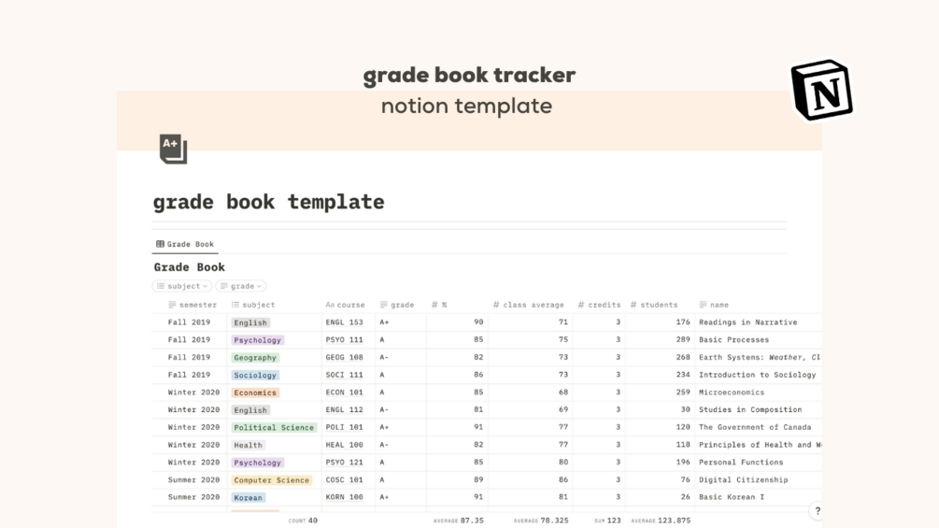Open the subject filter dropdown
Viewport: 939px width, 528px height.
[182, 286]
